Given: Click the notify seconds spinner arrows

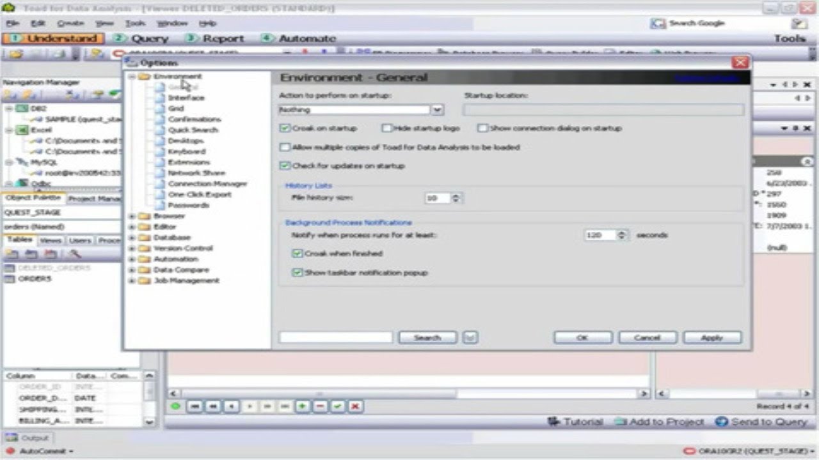Looking at the screenshot, I should point(622,235).
